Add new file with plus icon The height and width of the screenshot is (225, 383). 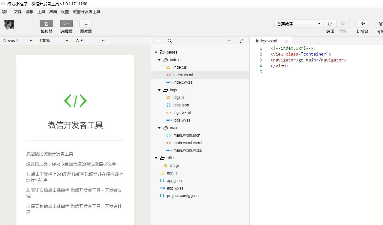[x=158, y=41]
